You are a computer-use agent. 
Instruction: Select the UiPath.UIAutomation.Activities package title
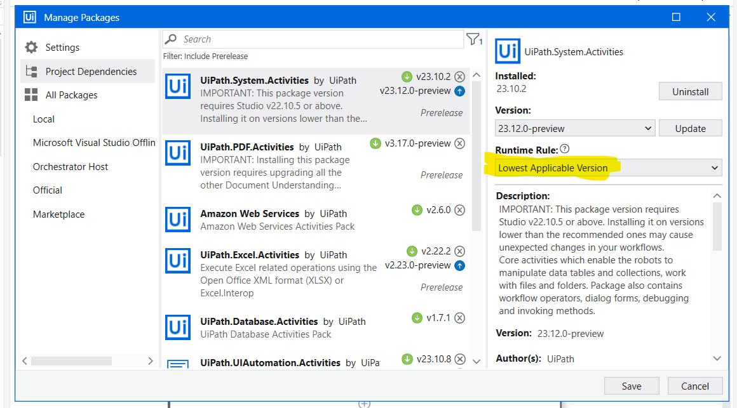(270, 363)
